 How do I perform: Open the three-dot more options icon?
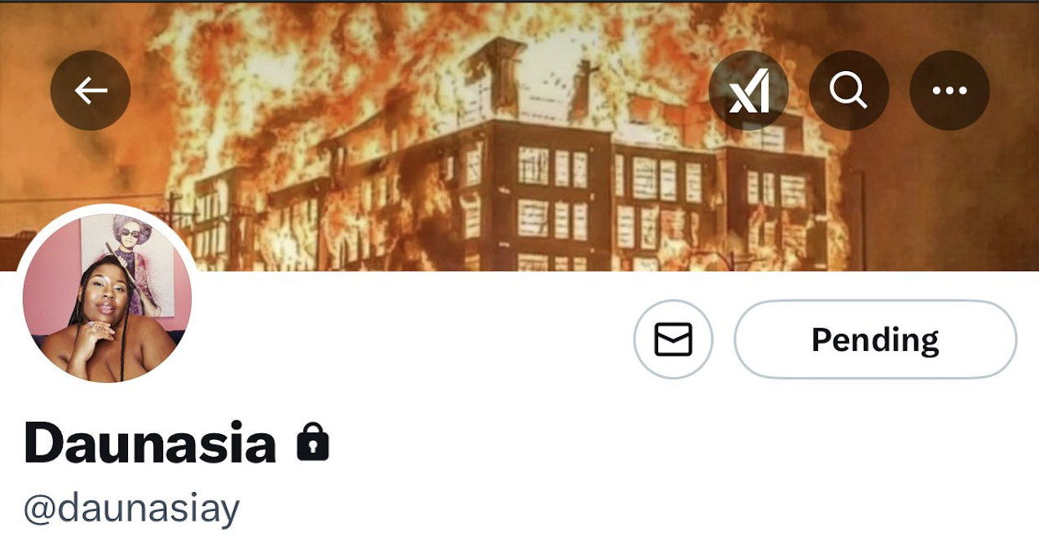[x=949, y=91]
